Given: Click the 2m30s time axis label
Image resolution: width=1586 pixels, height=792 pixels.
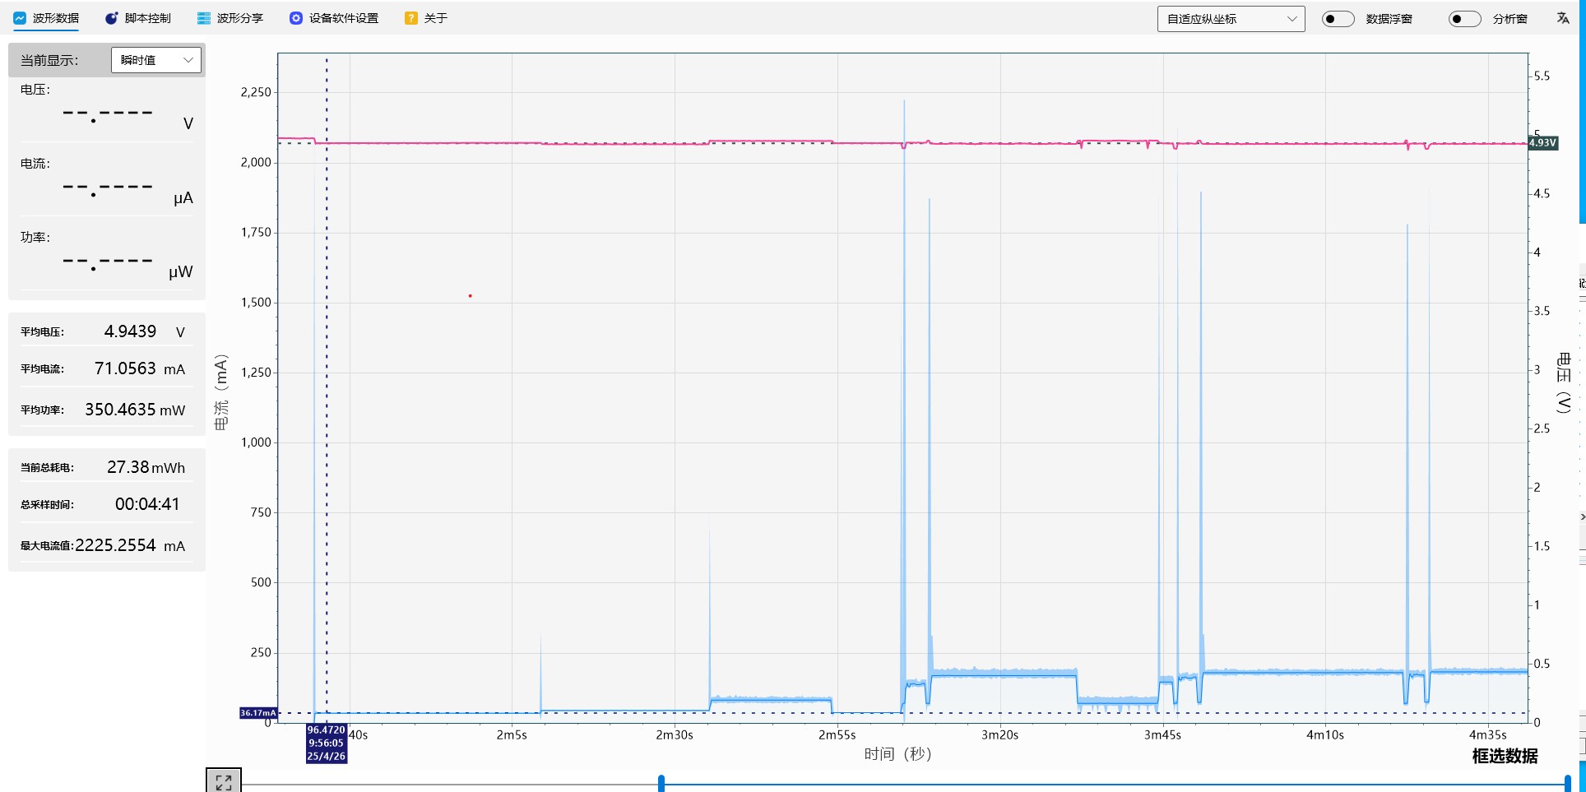Looking at the screenshot, I should 674,735.
